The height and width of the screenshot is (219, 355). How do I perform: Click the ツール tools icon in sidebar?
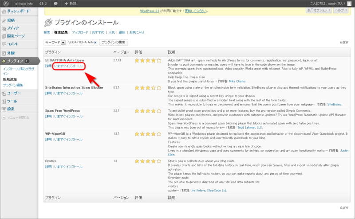[x=4, y=101]
